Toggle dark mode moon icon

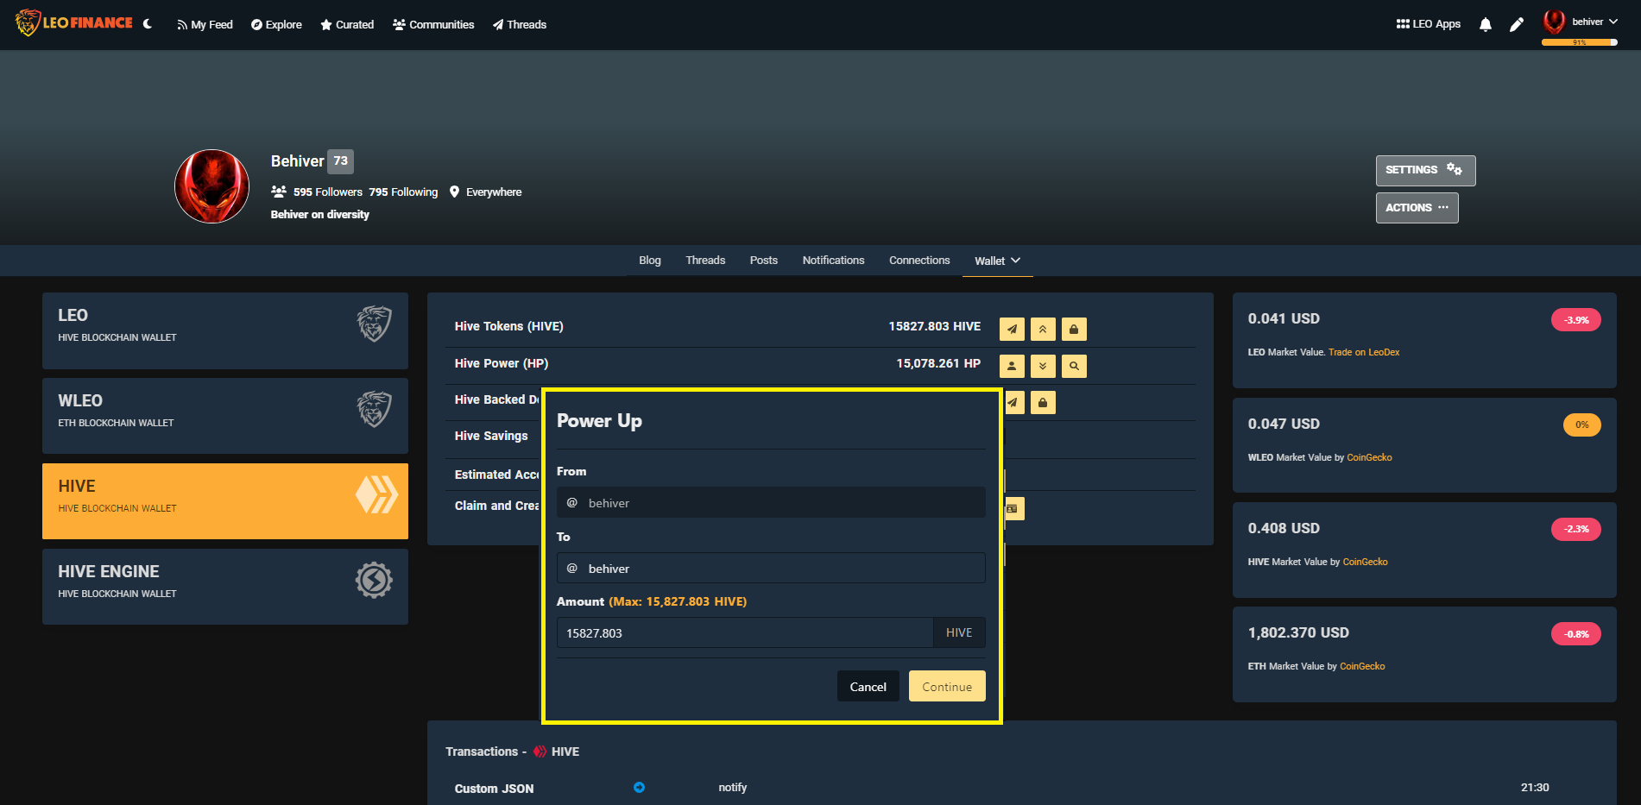pyautogui.click(x=148, y=24)
